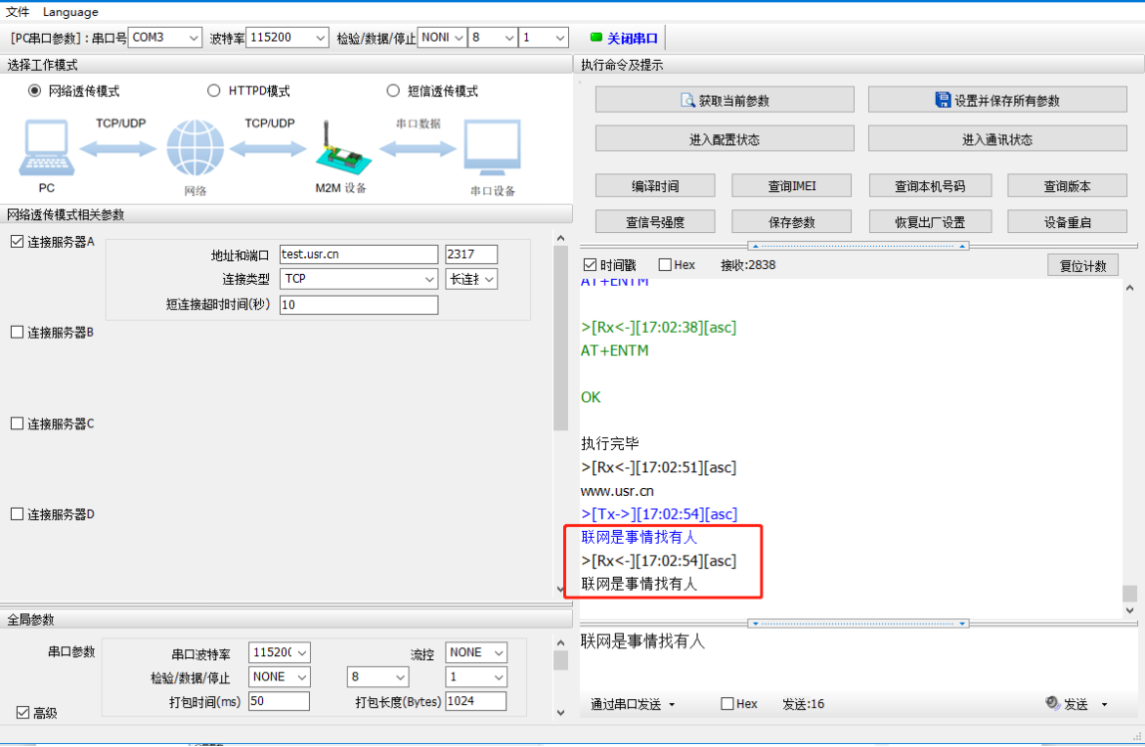Click the green 关闭串口 port indicator
Screen dimensions: 1145x747
597,38
